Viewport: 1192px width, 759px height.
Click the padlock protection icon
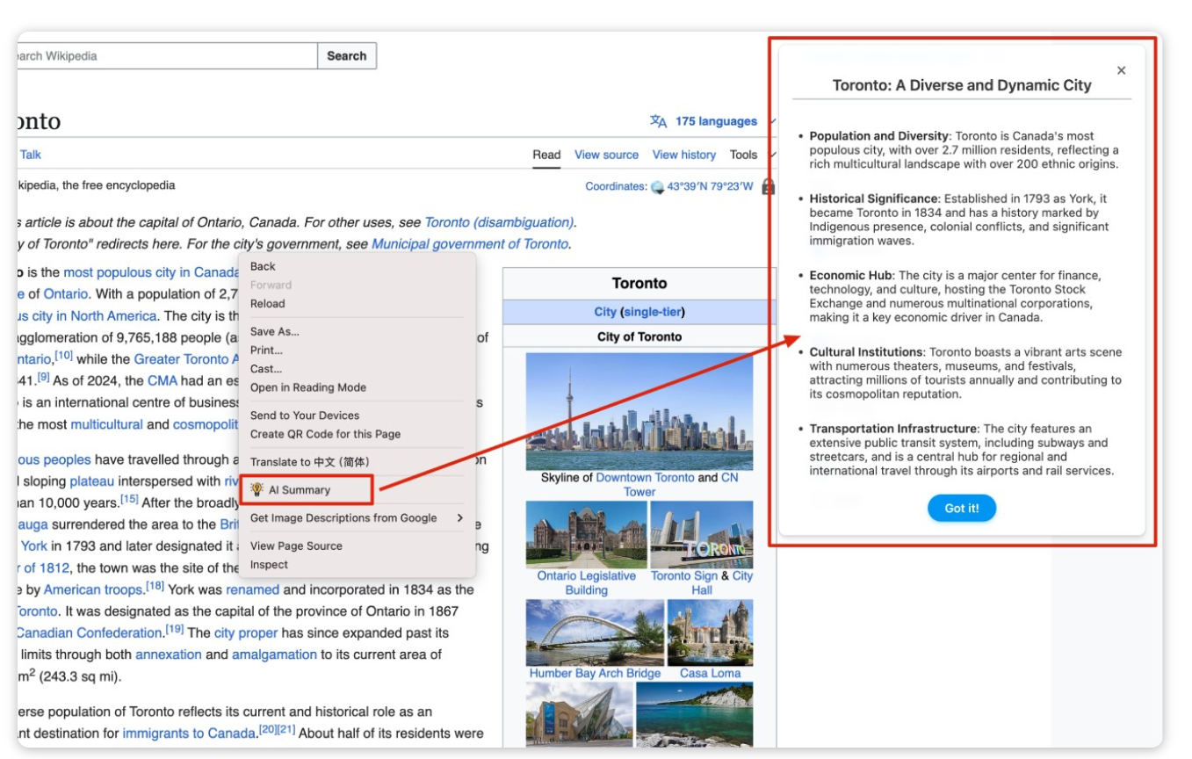tap(768, 186)
